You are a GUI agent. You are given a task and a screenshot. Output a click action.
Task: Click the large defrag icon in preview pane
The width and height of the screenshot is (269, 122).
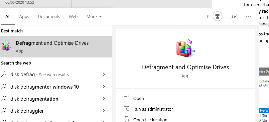click(x=185, y=48)
